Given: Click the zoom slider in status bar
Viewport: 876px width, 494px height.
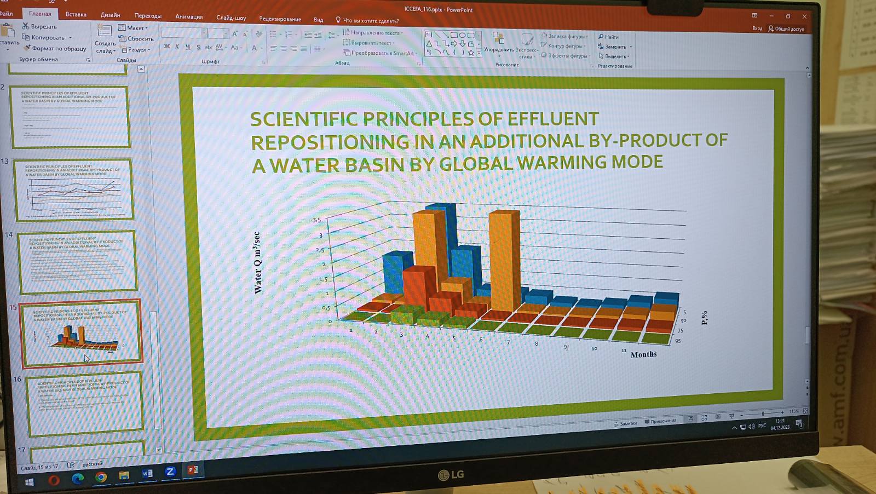Looking at the screenshot, I should click(762, 413).
